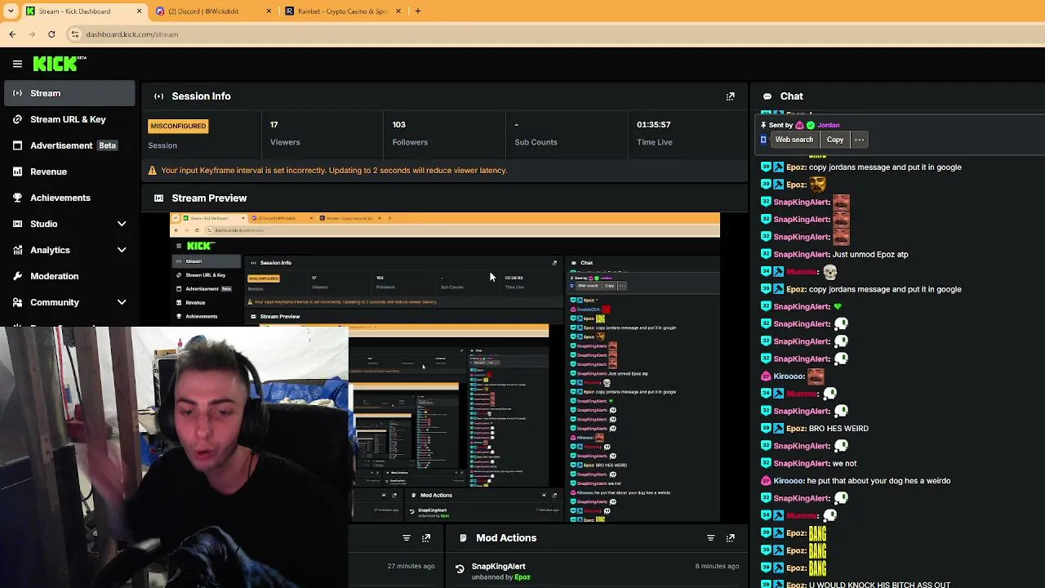Click the Chat panel speech bubble icon

coord(767,96)
